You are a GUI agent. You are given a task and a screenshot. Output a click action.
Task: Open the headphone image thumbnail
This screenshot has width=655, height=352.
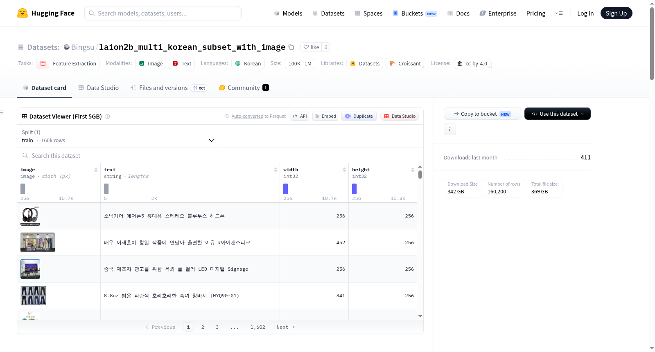click(30, 216)
